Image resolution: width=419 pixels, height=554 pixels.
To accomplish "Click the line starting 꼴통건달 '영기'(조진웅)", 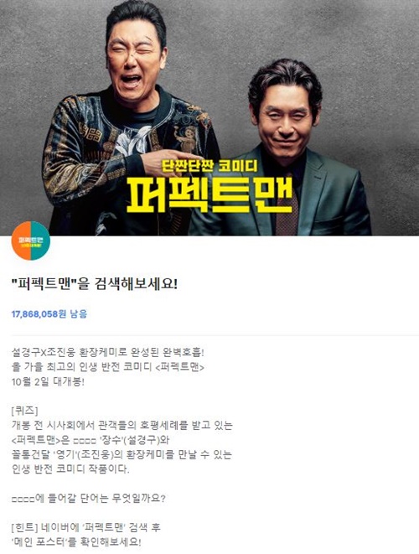I will 122,454.
